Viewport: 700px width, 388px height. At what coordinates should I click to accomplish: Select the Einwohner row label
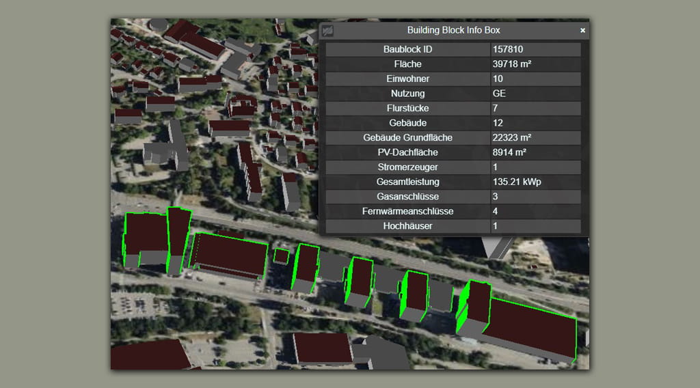coord(407,79)
